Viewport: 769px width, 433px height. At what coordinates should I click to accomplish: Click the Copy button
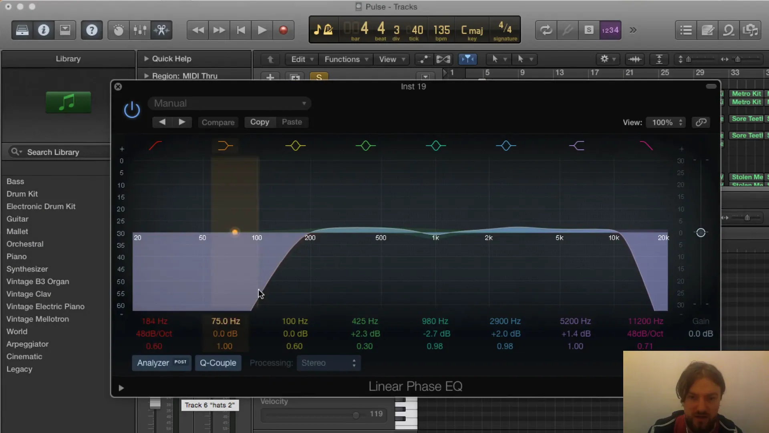(259, 122)
